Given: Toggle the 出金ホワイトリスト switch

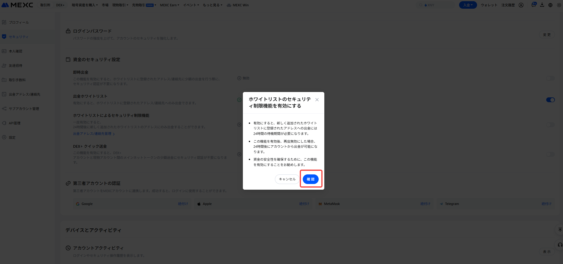Looking at the screenshot, I should [x=550, y=100].
